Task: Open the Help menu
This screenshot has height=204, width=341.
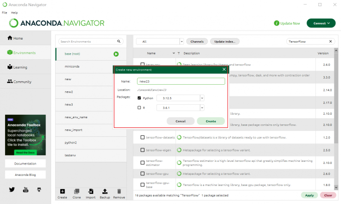Action: (15, 13)
